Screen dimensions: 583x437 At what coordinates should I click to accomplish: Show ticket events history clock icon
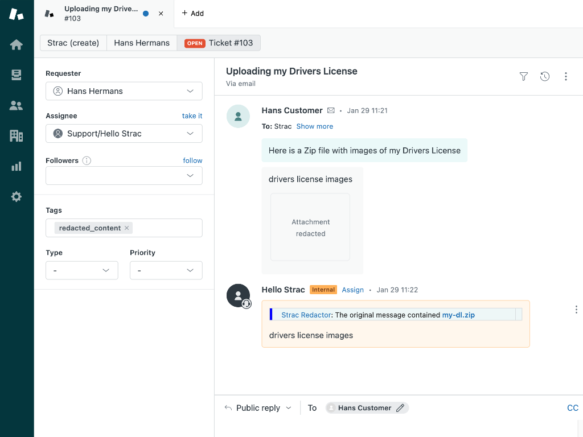[545, 76]
